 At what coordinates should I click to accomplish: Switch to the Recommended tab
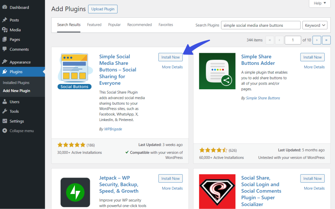139,25
